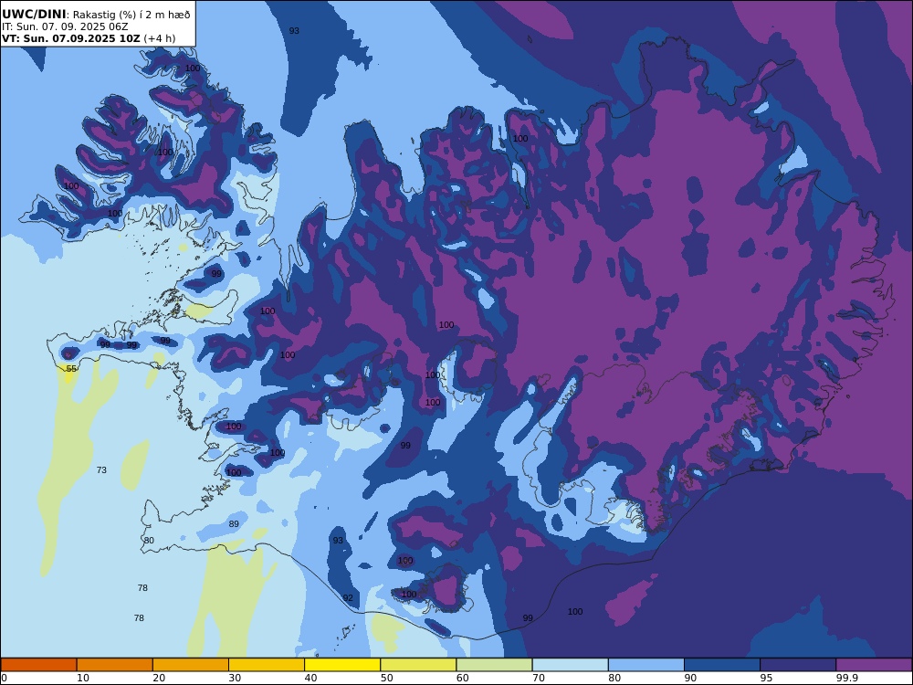The image size is (913, 685).
Task: Click the '55' humidity value on the map
Action: [71, 369]
